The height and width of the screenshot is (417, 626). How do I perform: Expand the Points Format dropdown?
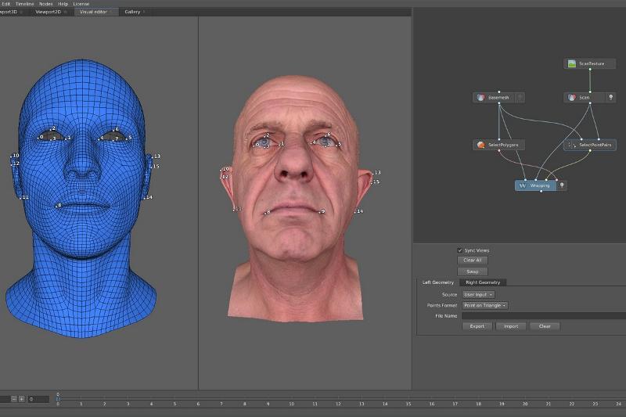tap(484, 305)
